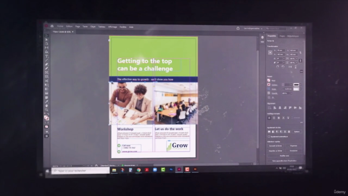Screen dimensions: 348x196
Task: Select the Note tool
Action: point(47,97)
